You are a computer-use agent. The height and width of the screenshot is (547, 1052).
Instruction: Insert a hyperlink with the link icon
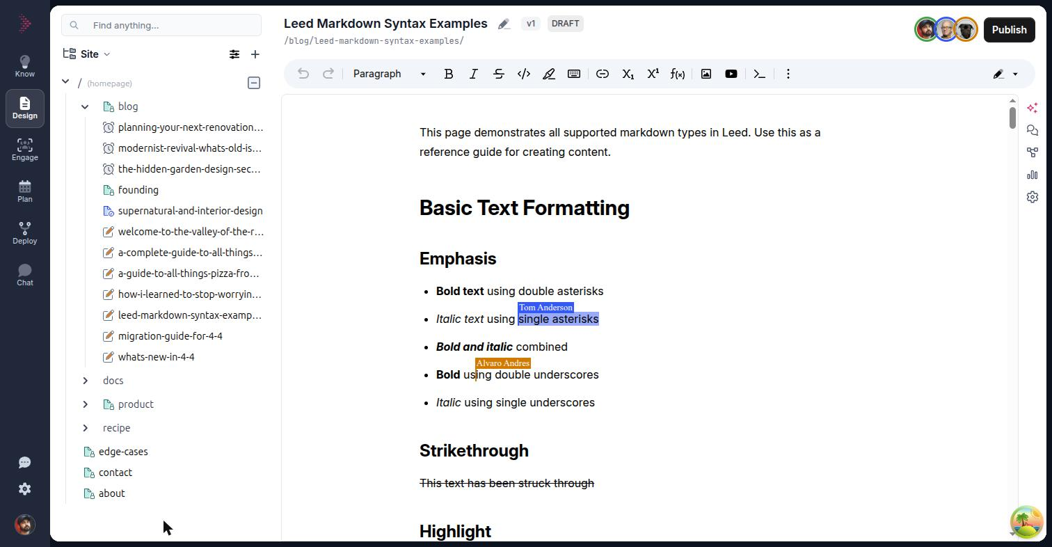point(603,74)
